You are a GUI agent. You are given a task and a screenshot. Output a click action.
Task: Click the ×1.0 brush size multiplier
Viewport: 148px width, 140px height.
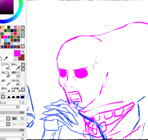pyautogui.click(x=3, y=103)
